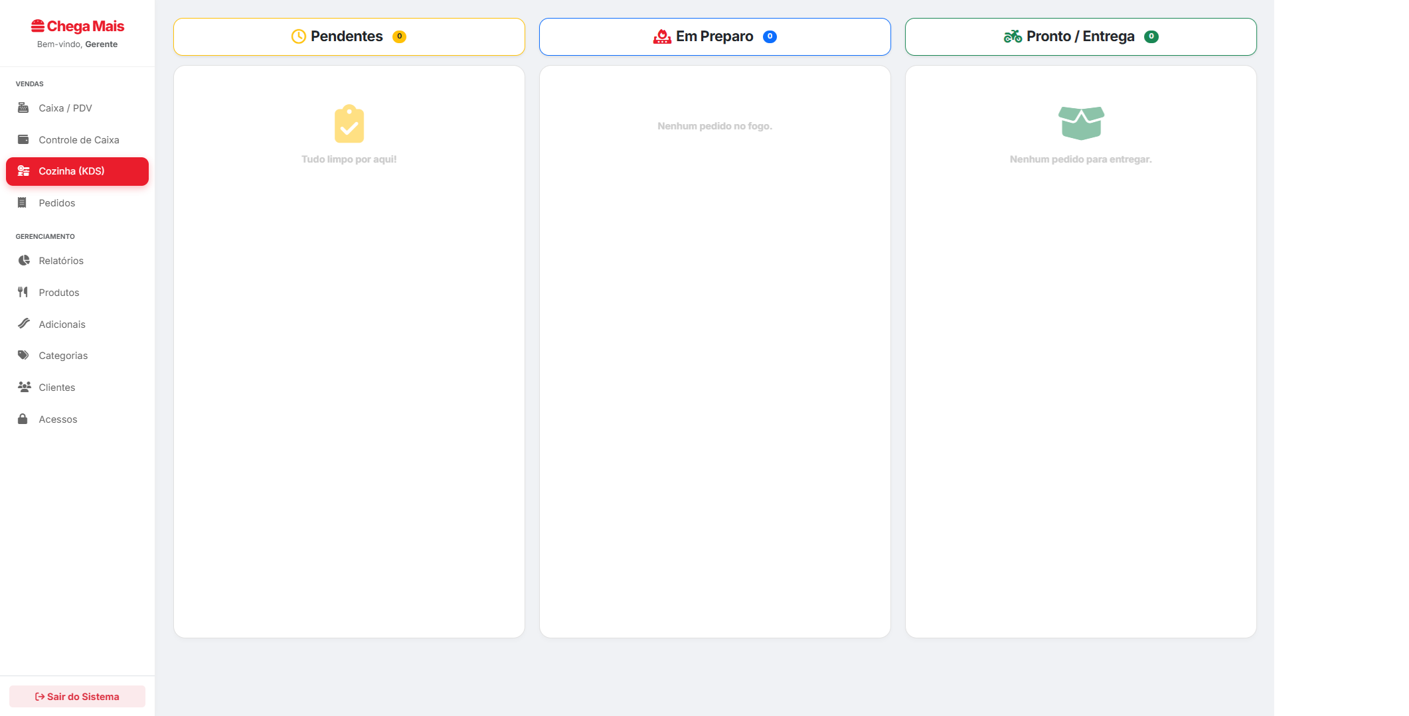Click the bacon icon beside Adicionais
Screen dimensions: 1409x716
(x=24, y=324)
